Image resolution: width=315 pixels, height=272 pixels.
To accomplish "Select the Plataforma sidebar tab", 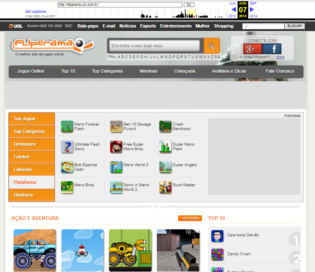I will click(32, 182).
